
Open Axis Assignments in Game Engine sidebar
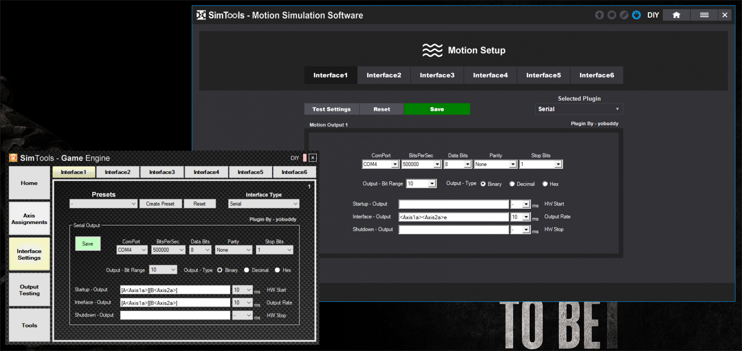pos(29,219)
